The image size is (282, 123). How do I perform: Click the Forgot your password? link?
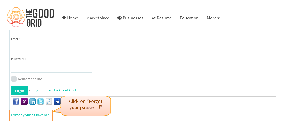tap(30, 115)
